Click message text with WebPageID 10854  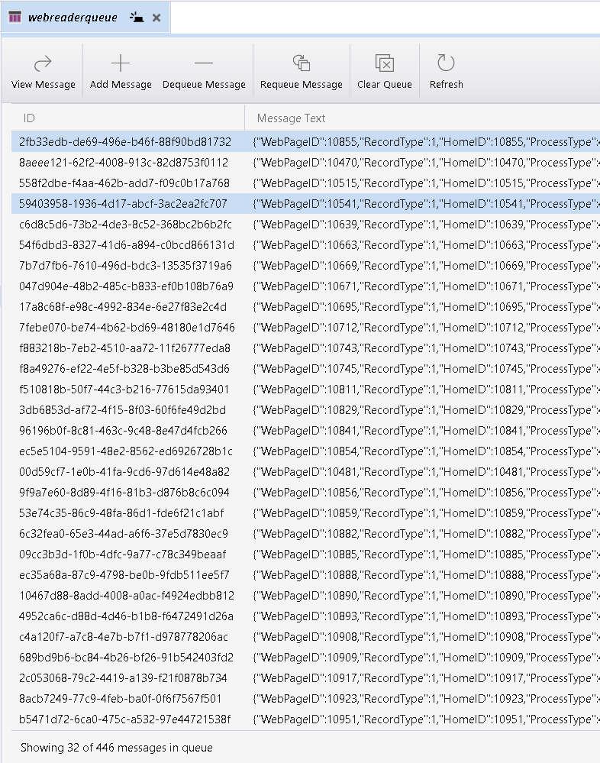426,451
